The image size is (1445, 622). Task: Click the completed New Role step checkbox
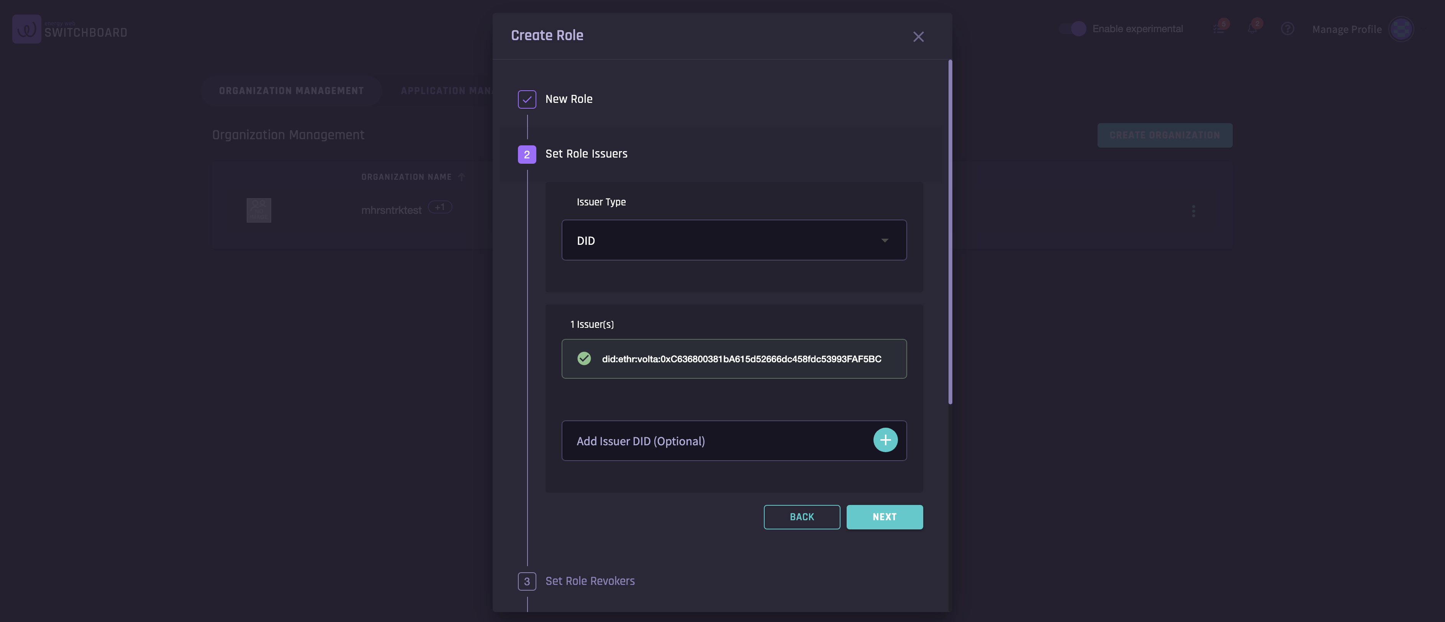point(527,99)
